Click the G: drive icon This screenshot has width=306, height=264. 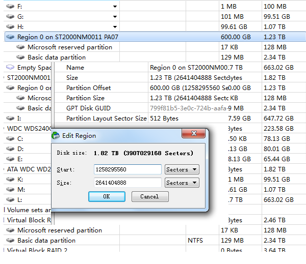(10, 17)
